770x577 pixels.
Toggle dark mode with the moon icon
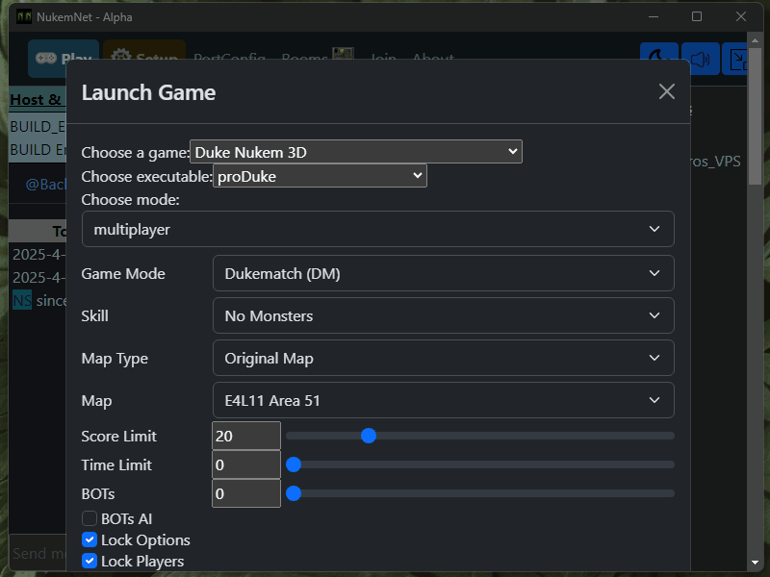click(x=658, y=59)
